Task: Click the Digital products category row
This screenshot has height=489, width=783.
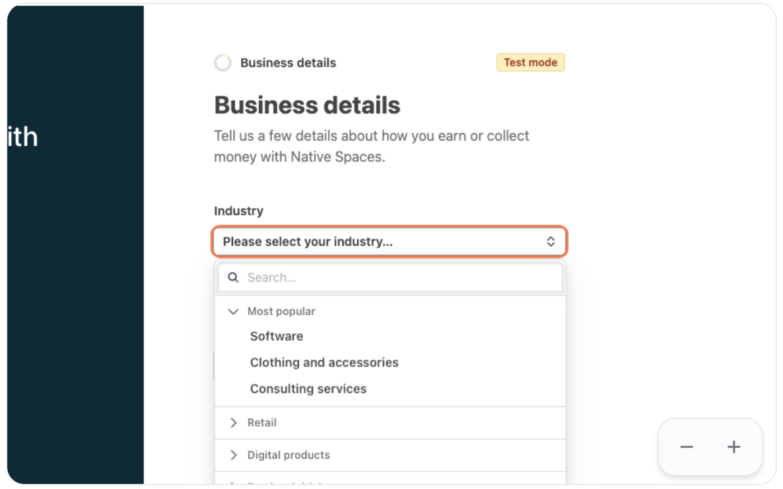Action: [289, 455]
